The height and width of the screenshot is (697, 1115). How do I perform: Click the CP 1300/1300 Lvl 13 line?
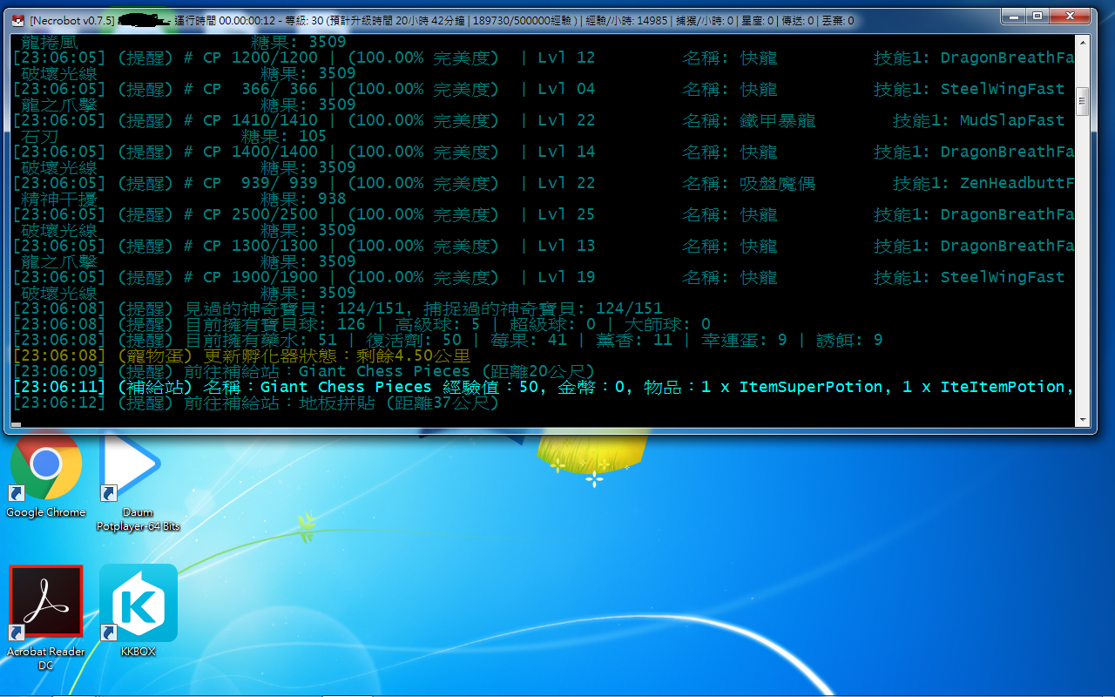[544, 246]
